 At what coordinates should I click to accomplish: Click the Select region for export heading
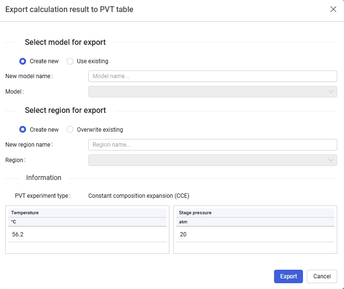[65, 110]
